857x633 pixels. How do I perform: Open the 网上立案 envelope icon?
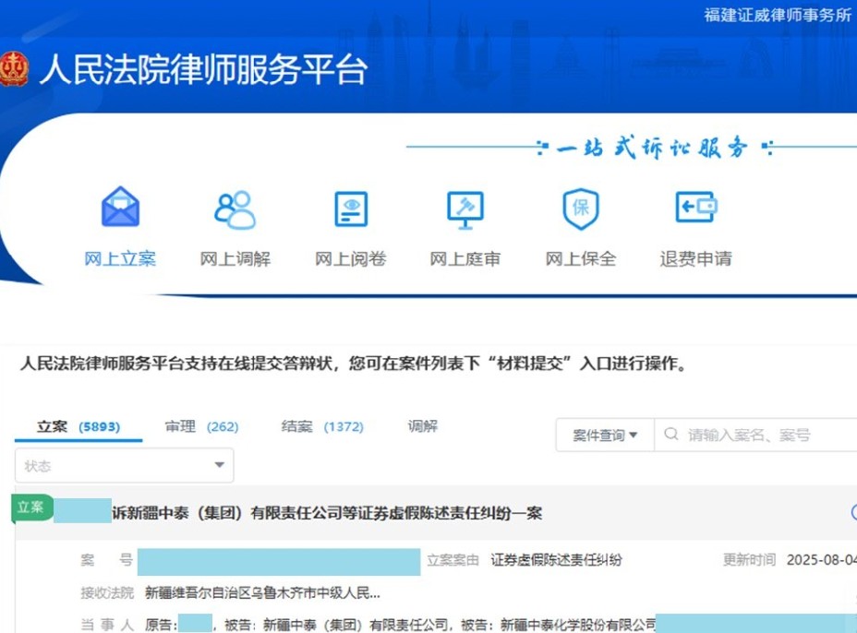[120, 207]
